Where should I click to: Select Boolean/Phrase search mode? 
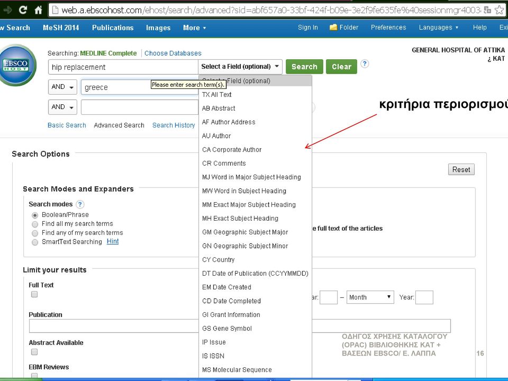coord(35,215)
